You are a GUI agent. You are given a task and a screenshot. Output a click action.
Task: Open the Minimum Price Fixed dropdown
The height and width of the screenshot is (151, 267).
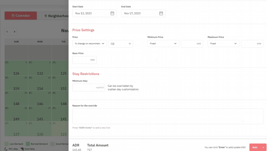pyautogui.click(x=163, y=44)
